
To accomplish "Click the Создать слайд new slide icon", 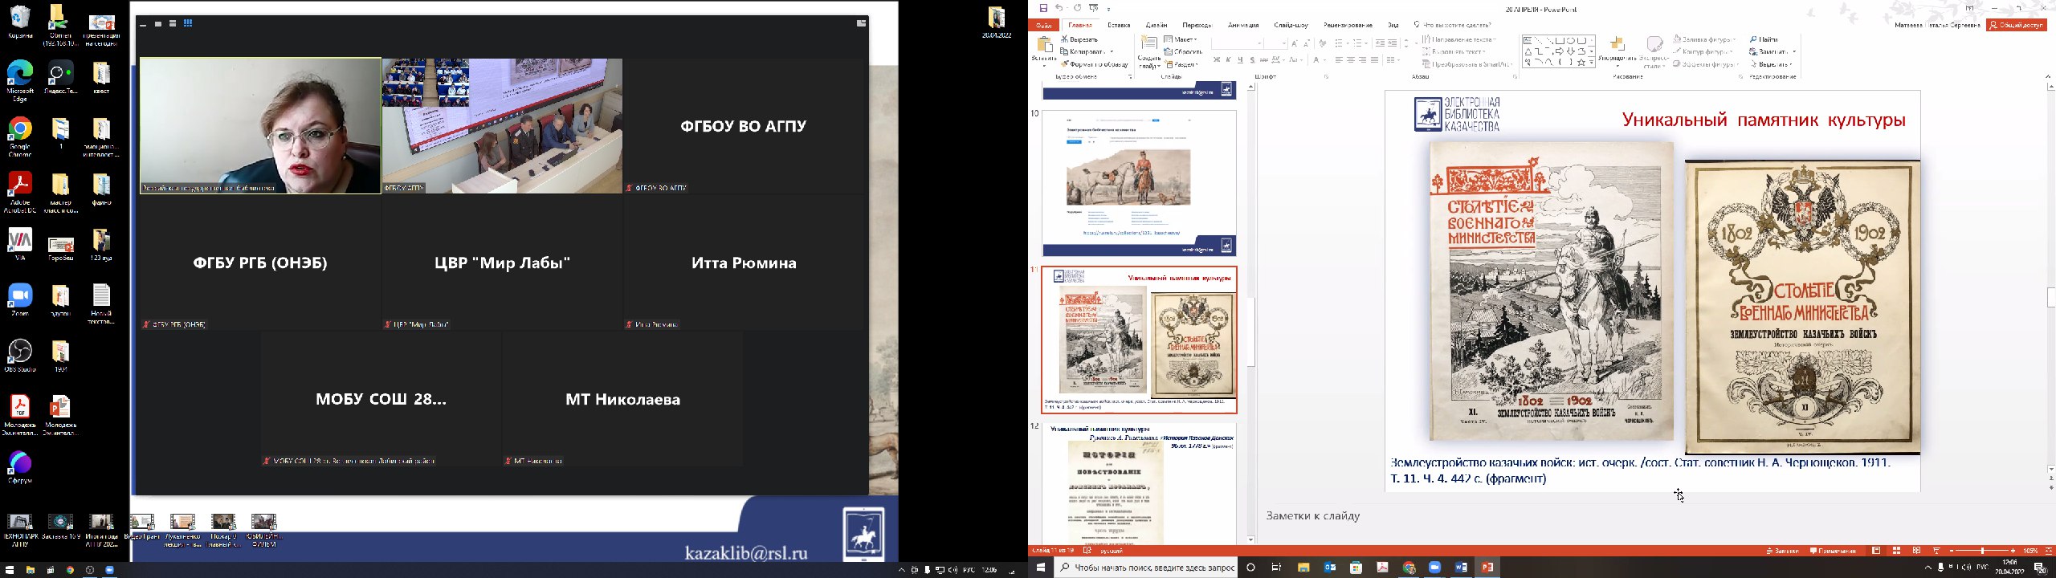I will pyautogui.click(x=1149, y=43).
